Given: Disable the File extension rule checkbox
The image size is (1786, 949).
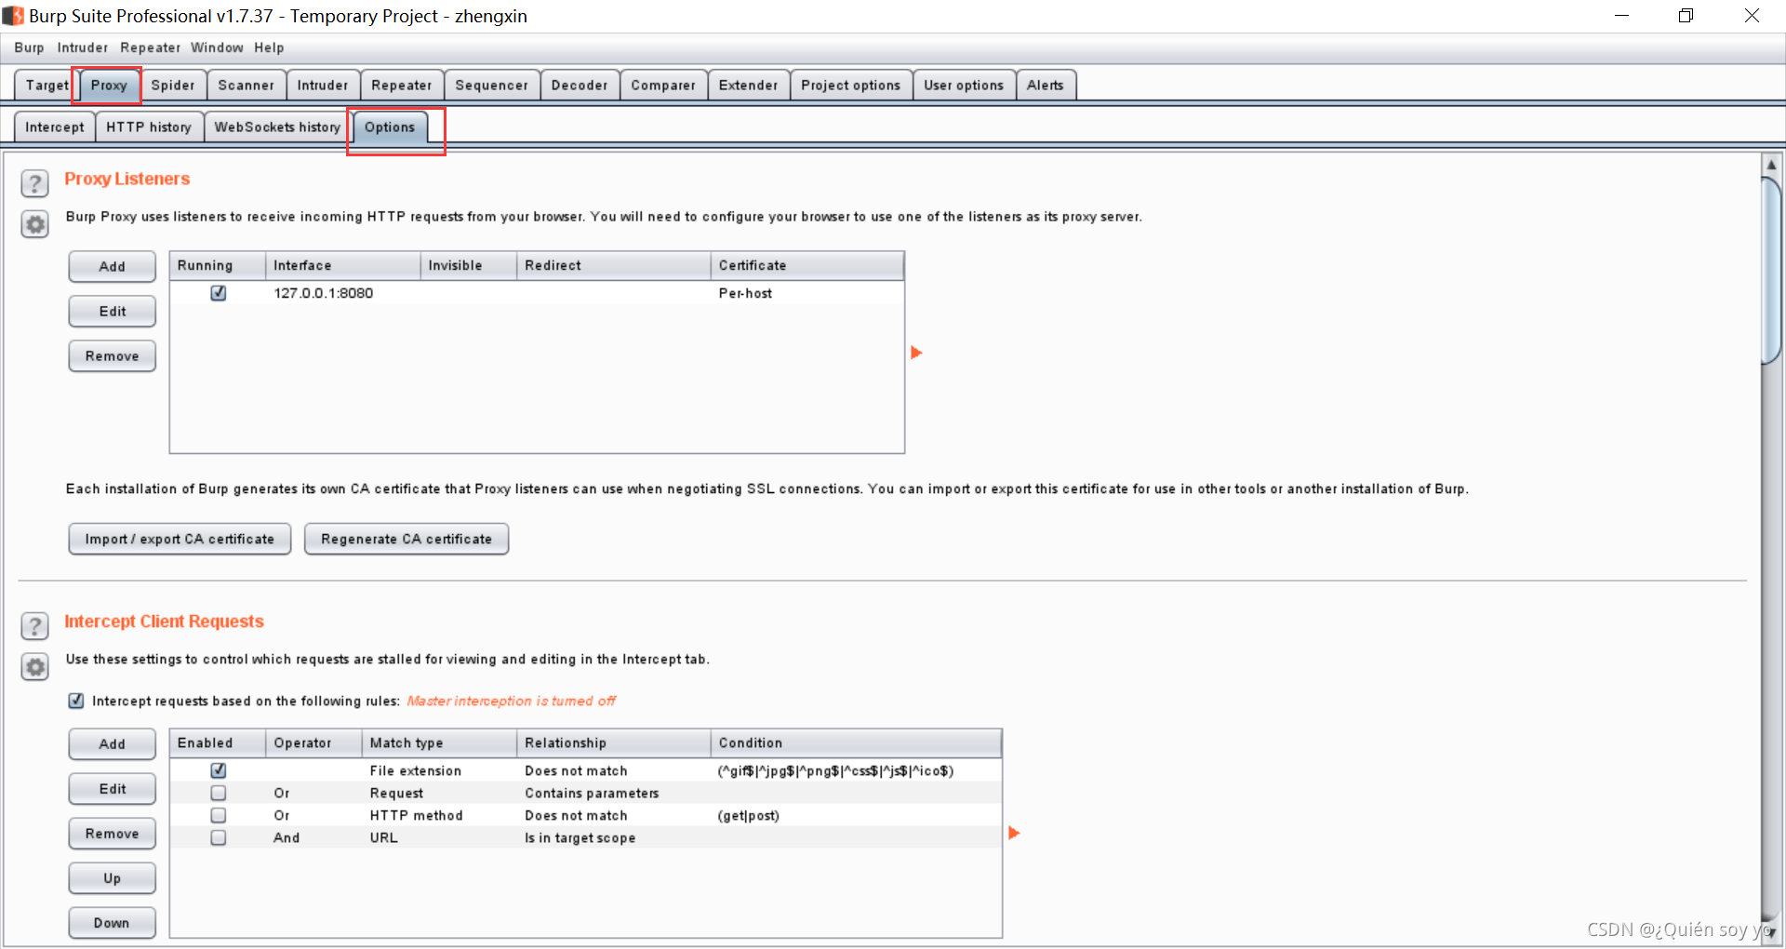Looking at the screenshot, I should tap(219, 770).
